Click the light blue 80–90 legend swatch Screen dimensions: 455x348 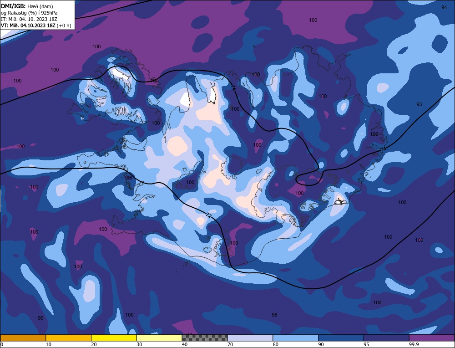[295, 338]
